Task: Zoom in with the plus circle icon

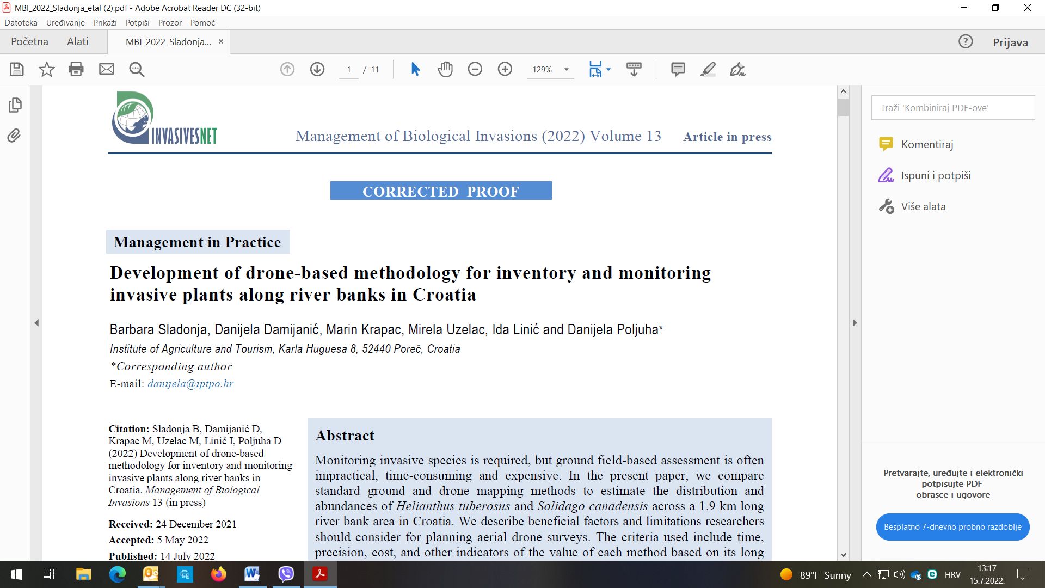Action: [505, 69]
